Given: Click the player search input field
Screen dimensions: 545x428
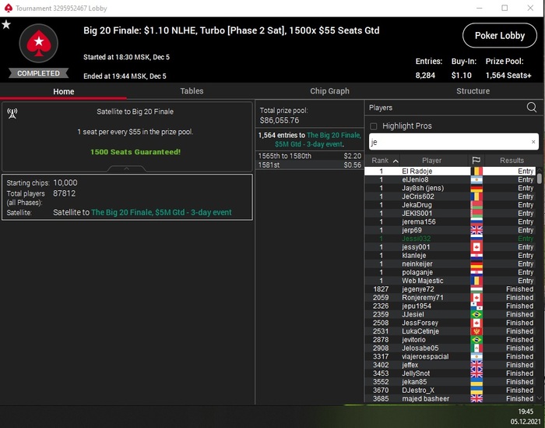Looking at the screenshot, I should 453,142.
